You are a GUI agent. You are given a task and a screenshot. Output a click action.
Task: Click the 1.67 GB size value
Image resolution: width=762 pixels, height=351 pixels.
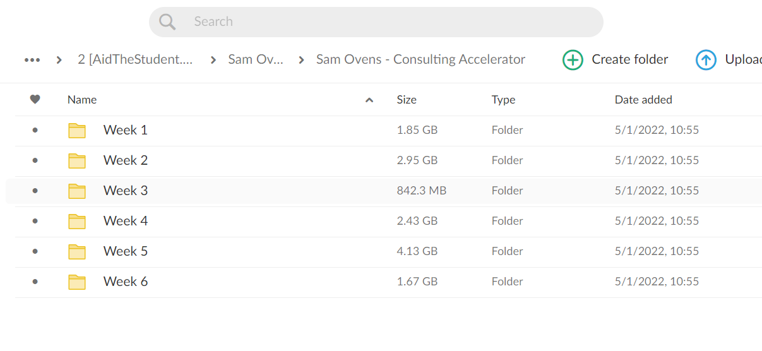[417, 282]
